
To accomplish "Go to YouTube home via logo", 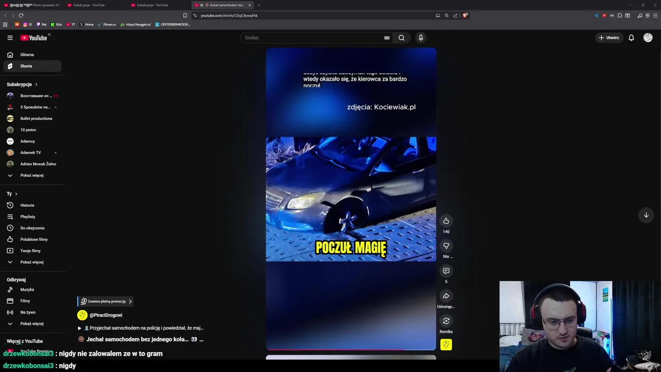I will [34, 38].
